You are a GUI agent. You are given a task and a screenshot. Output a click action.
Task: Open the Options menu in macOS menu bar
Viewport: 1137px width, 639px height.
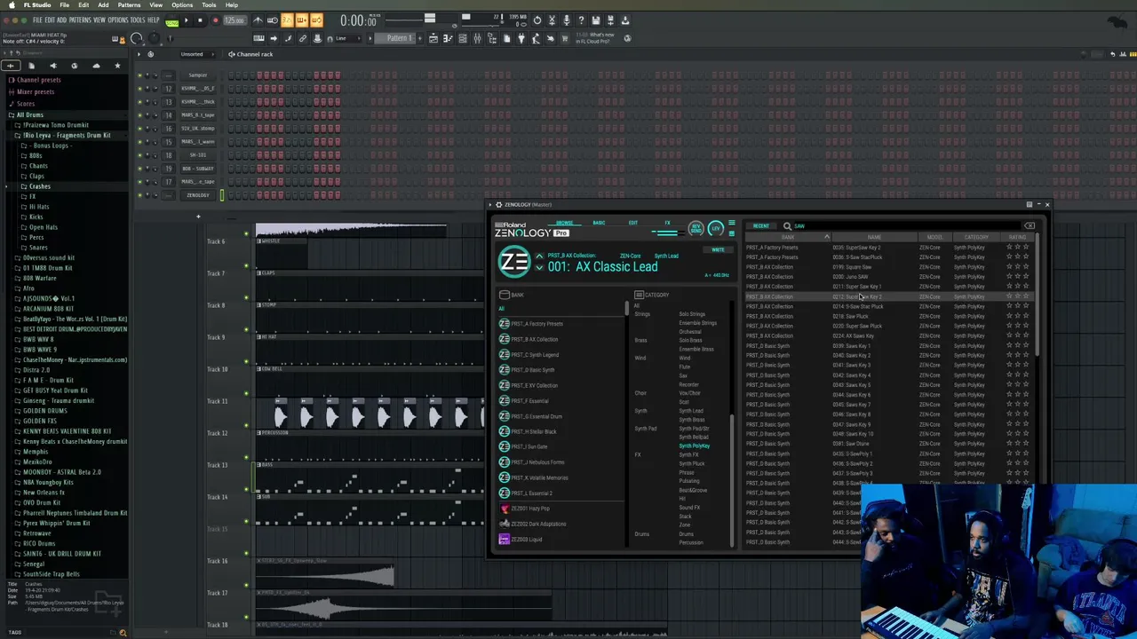coord(182,5)
